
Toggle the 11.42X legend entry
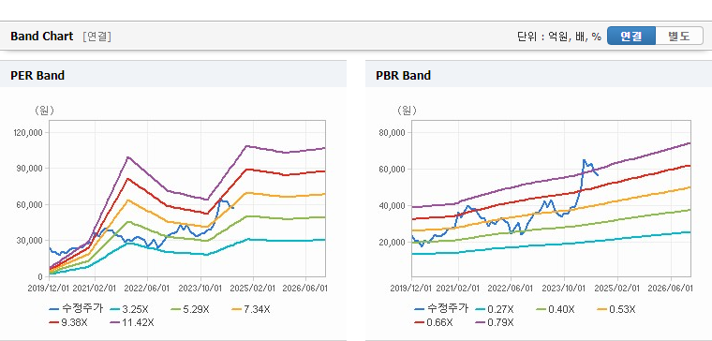(x=132, y=323)
